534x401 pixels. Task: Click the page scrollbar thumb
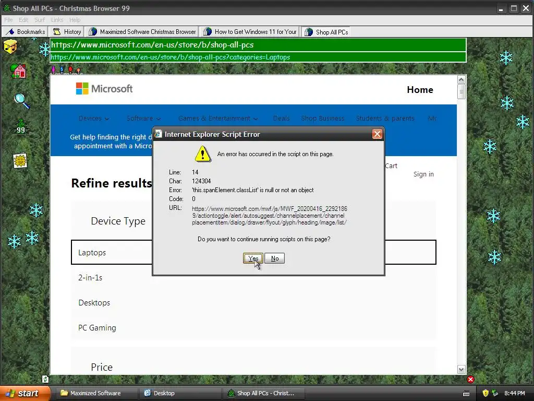[x=461, y=92]
